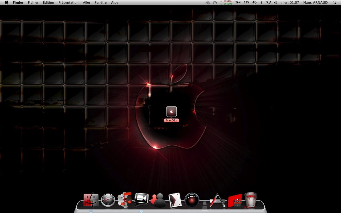This screenshot has height=213, width=341.
Task: Click the grey bowl menu bar icon
Action: click(x=215, y=2)
